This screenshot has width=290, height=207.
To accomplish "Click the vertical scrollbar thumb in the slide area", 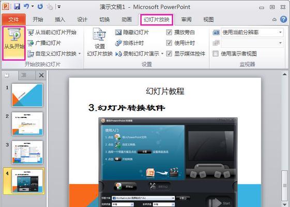I will point(285,185).
